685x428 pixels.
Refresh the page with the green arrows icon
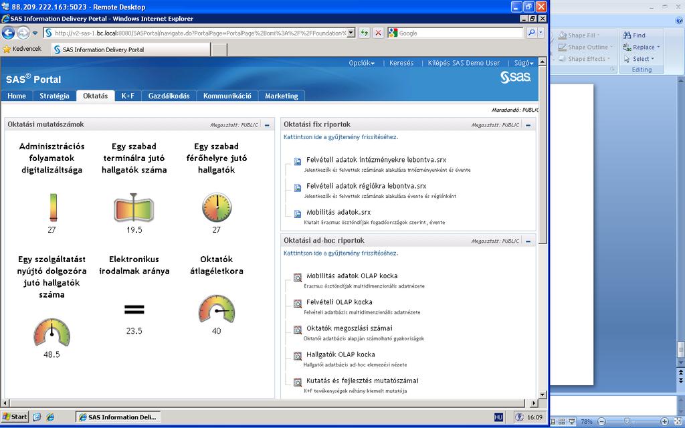(x=365, y=33)
